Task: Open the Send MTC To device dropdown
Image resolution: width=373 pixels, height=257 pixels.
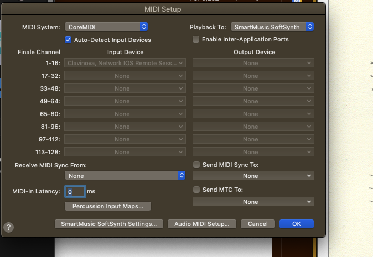Action: (253, 202)
